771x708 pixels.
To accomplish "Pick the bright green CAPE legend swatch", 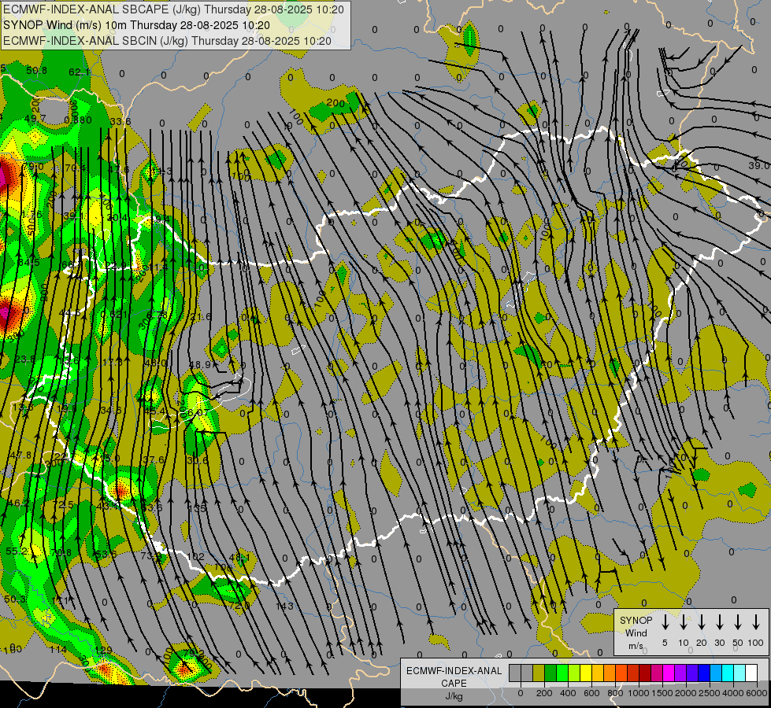I will point(562,673).
